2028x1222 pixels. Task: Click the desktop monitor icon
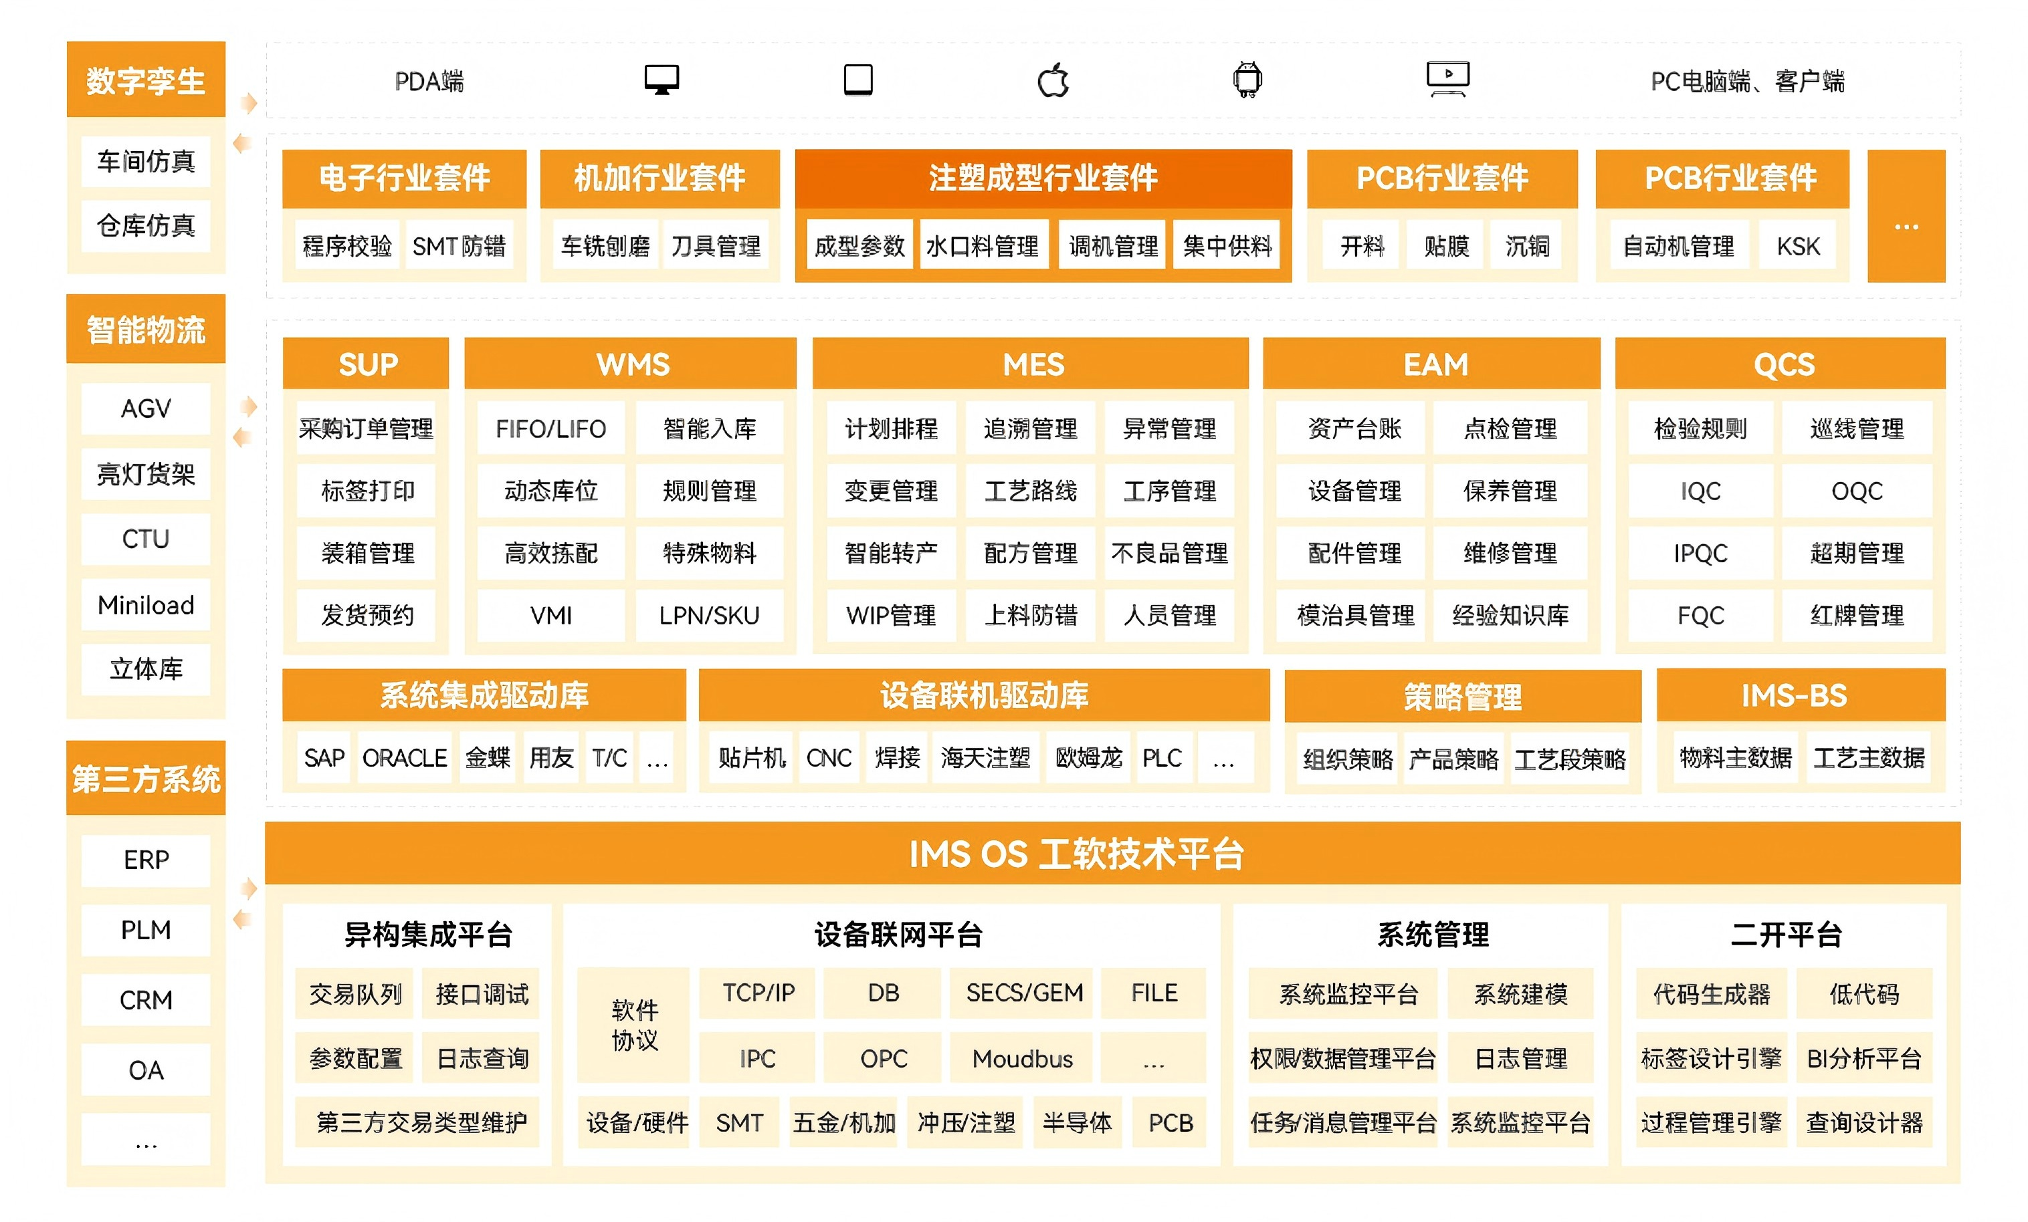(x=661, y=80)
